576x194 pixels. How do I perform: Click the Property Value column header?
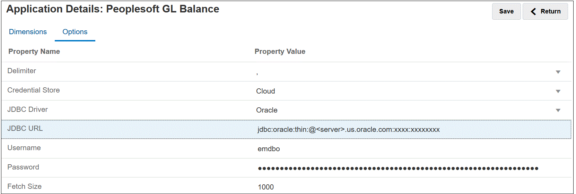pyautogui.click(x=280, y=51)
